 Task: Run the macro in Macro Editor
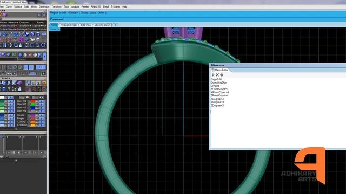213,75
